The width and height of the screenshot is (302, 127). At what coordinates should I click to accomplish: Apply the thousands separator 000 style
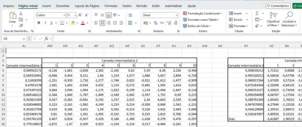(162, 23)
